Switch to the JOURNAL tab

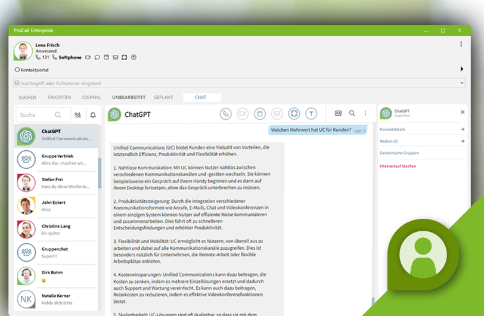pyautogui.click(x=91, y=97)
